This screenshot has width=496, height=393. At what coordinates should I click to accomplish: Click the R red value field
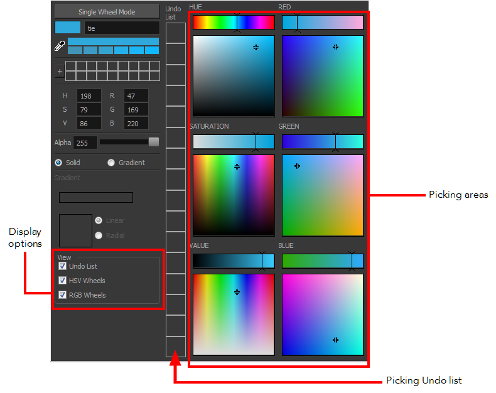click(x=136, y=96)
